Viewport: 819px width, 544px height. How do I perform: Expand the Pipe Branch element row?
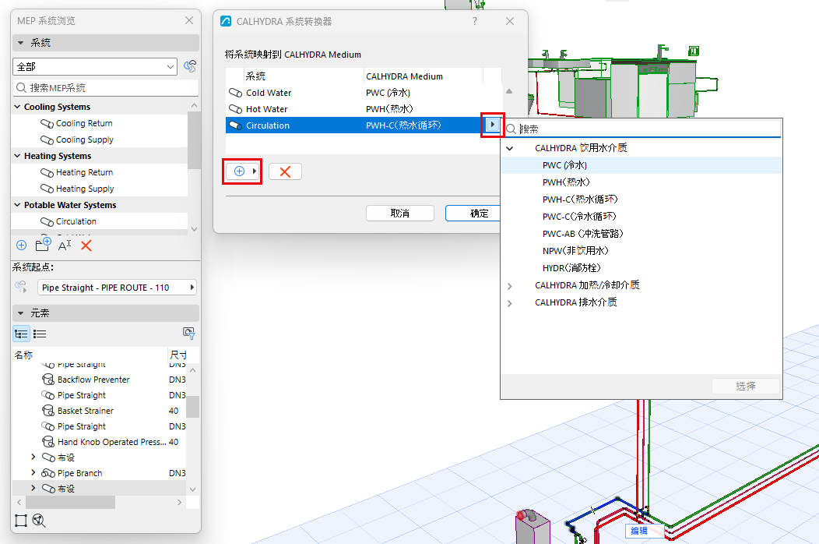pos(33,473)
